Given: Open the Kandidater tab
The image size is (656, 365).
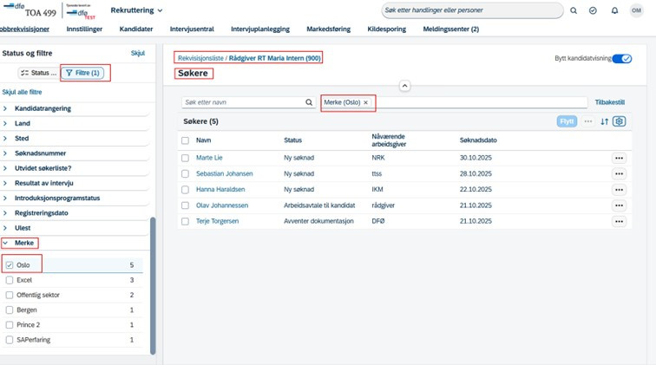Looking at the screenshot, I should [136, 29].
